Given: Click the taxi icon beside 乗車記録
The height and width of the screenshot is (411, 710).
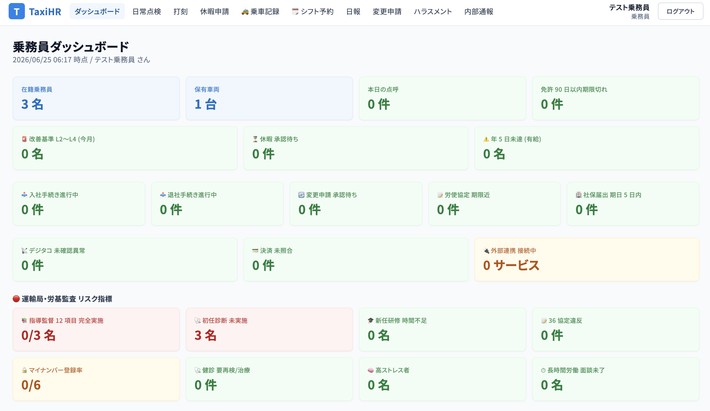Looking at the screenshot, I should 245,11.
